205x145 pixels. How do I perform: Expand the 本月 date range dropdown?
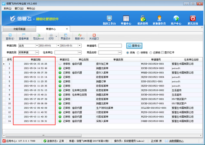(x=37, y=46)
